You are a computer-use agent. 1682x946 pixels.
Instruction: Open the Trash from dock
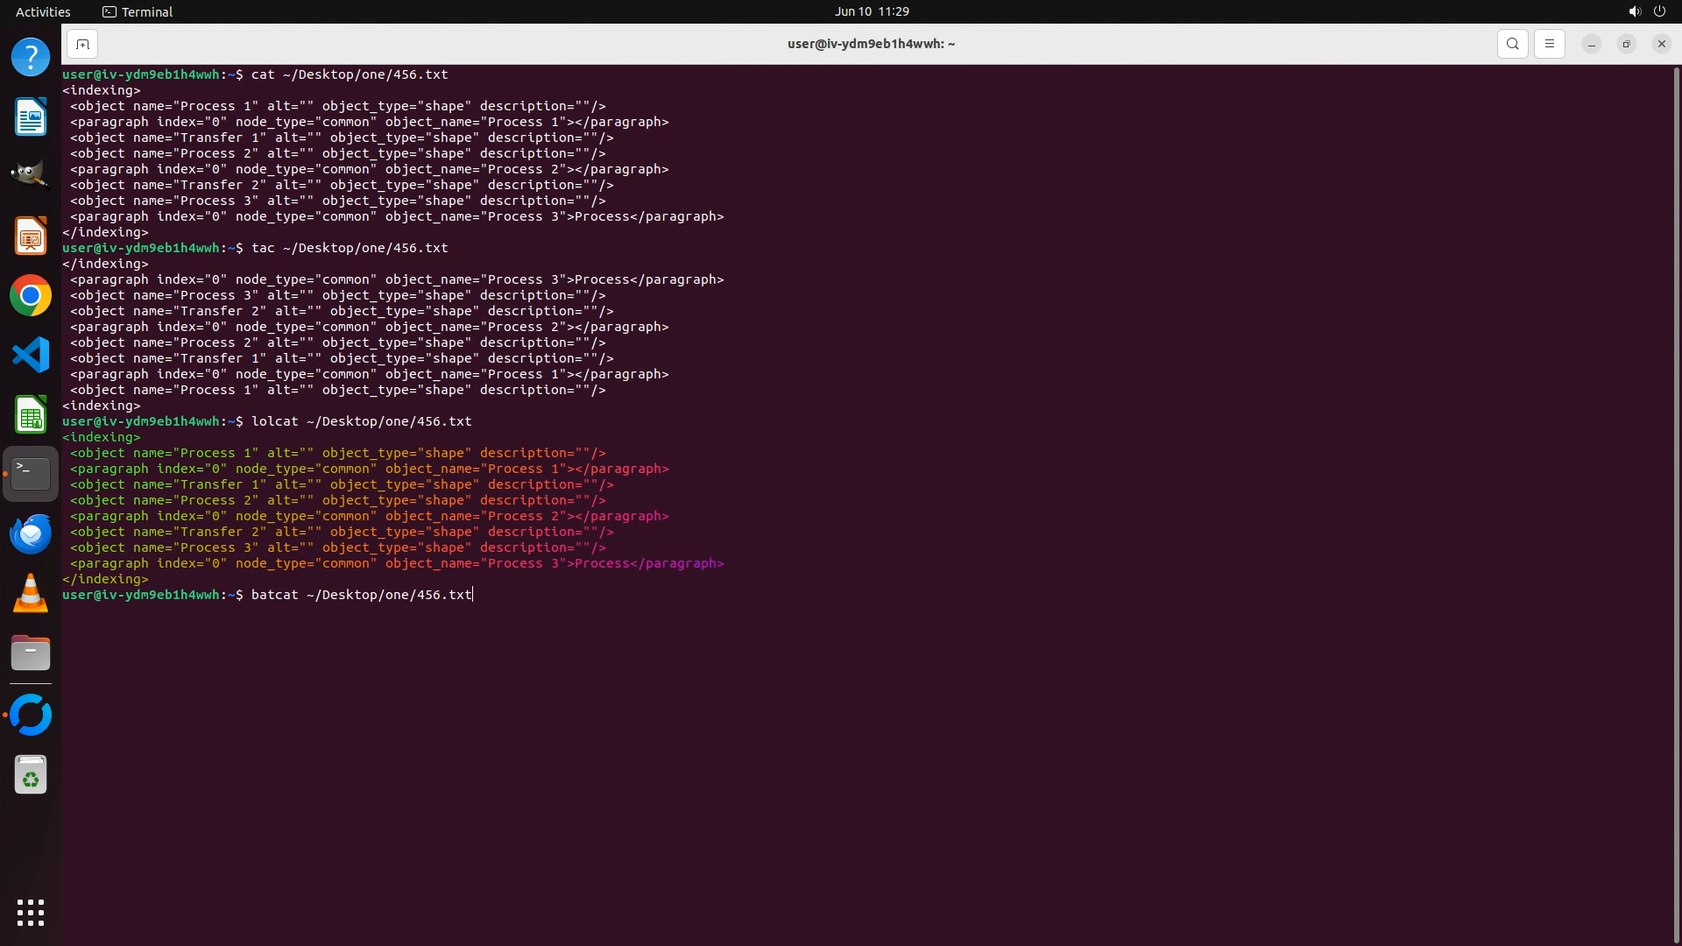[x=31, y=775]
